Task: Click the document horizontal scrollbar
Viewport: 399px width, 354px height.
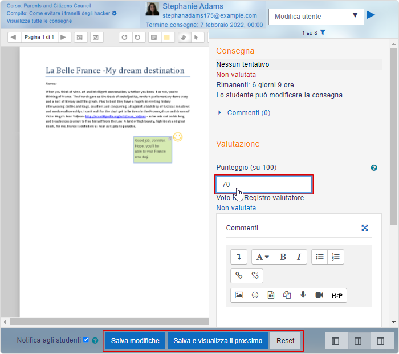Action: pyautogui.click(x=109, y=322)
